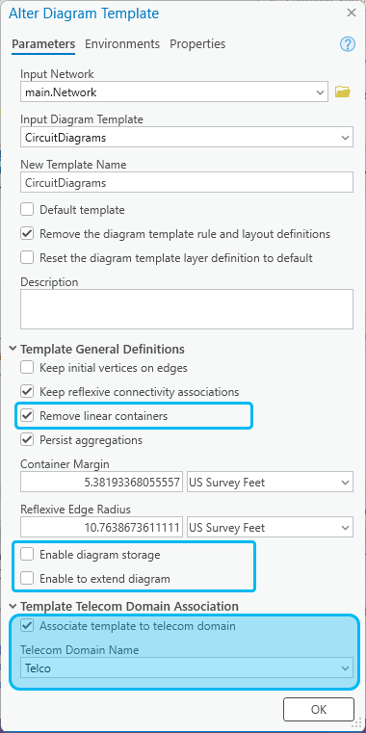Image resolution: width=366 pixels, height=733 pixels.
Task: Check the Enable to extend diagram option
Action: [x=27, y=579]
